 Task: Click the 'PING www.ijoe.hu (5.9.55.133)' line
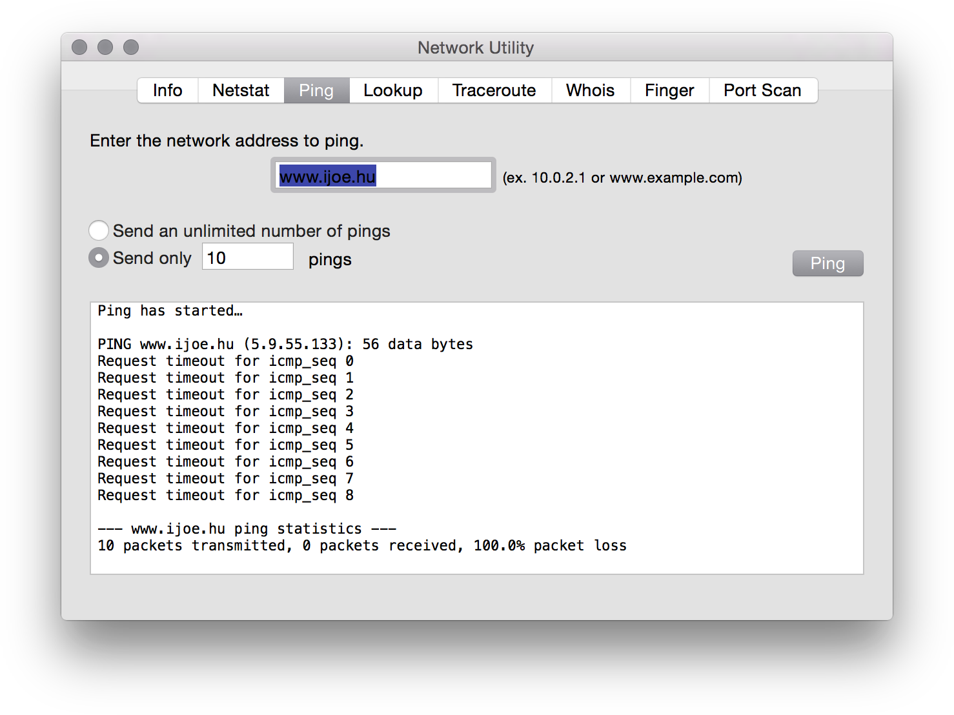[x=285, y=345]
